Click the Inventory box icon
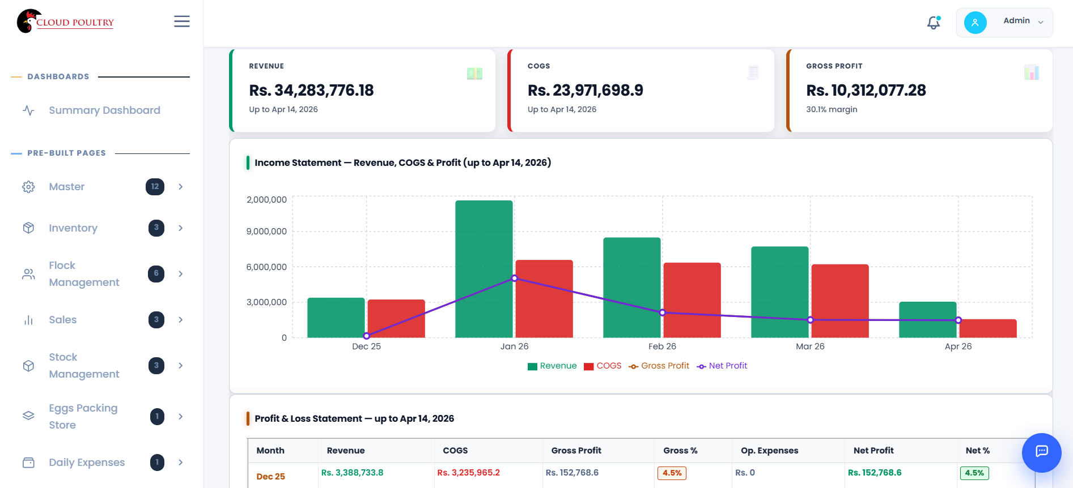1073x488 pixels. tap(28, 228)
